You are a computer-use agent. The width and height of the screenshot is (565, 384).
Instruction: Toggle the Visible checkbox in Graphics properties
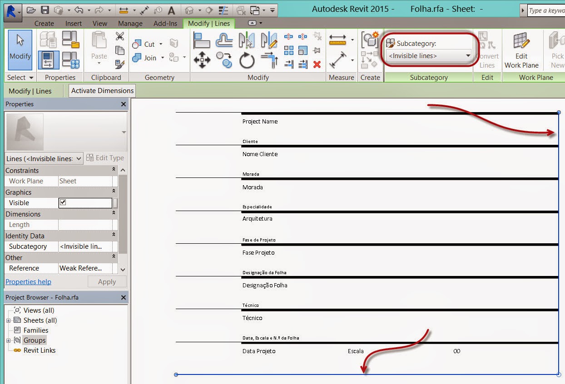click(x=63, y=202)
